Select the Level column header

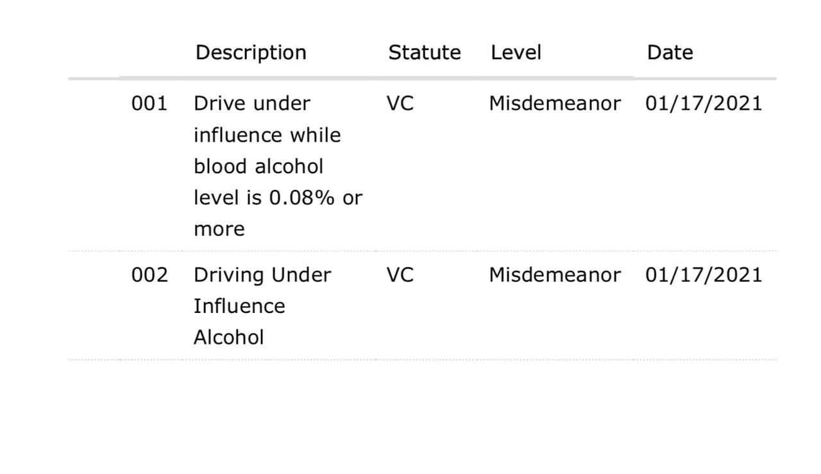point(516,53)
